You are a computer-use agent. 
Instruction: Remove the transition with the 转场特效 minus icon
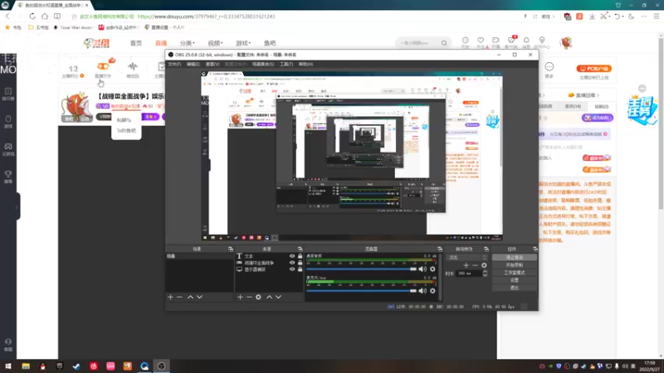[x=475, y=265]
